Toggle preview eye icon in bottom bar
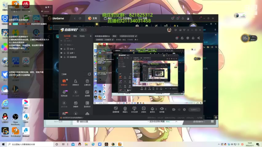Viewport: 262px width, 147px height. click(x=179, y=109)
